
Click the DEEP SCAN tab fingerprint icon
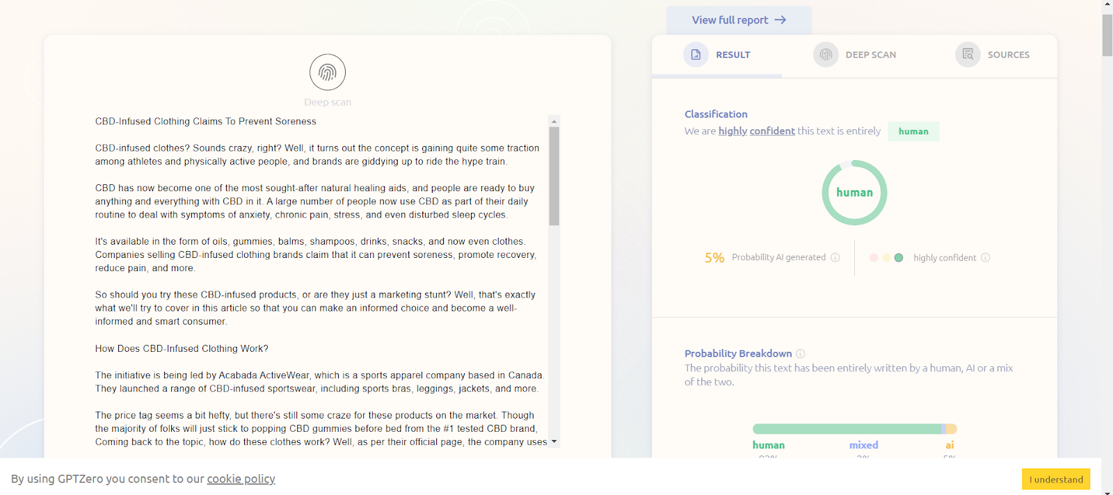(x=826, y=54)
